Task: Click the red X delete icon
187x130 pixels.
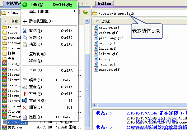Action: click(x=25, y=107)
